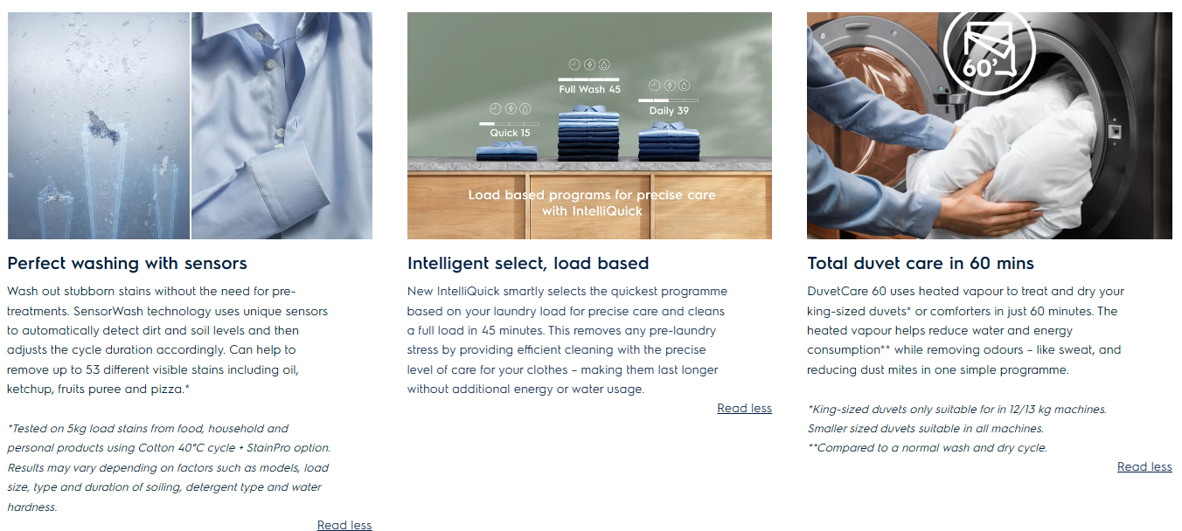The image size is (1182, 531).
Task: Collapse the Intelligent select, load based description
Action: [x=744, y=408]
